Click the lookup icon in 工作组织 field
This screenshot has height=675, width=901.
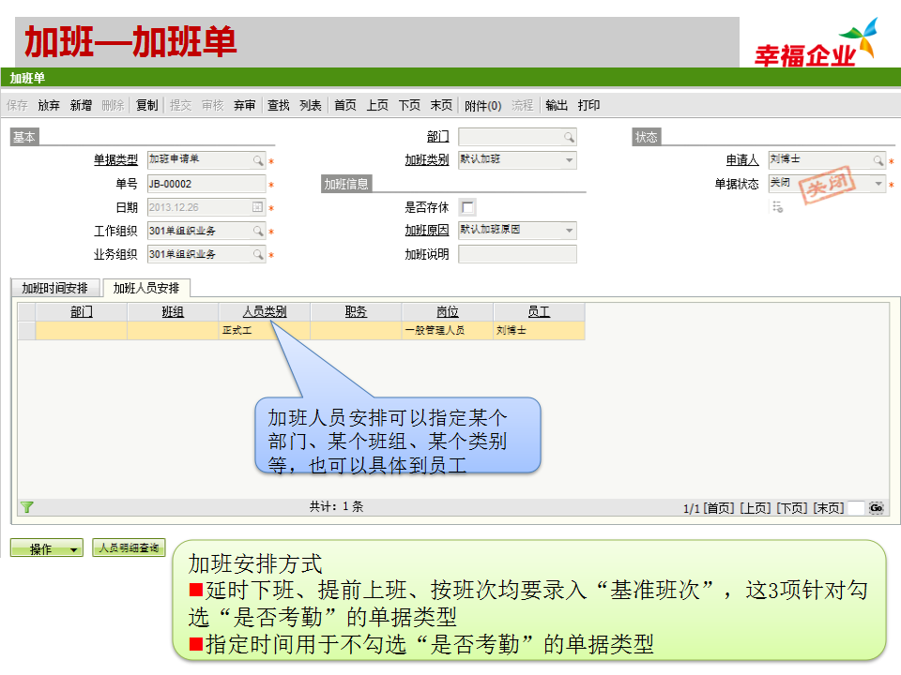coord(258,231)
